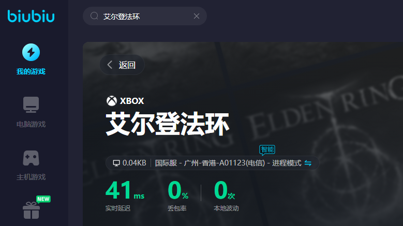Switch node using the blue swap arrows
This screenshot has width=403, height=226.
point(308,163)
